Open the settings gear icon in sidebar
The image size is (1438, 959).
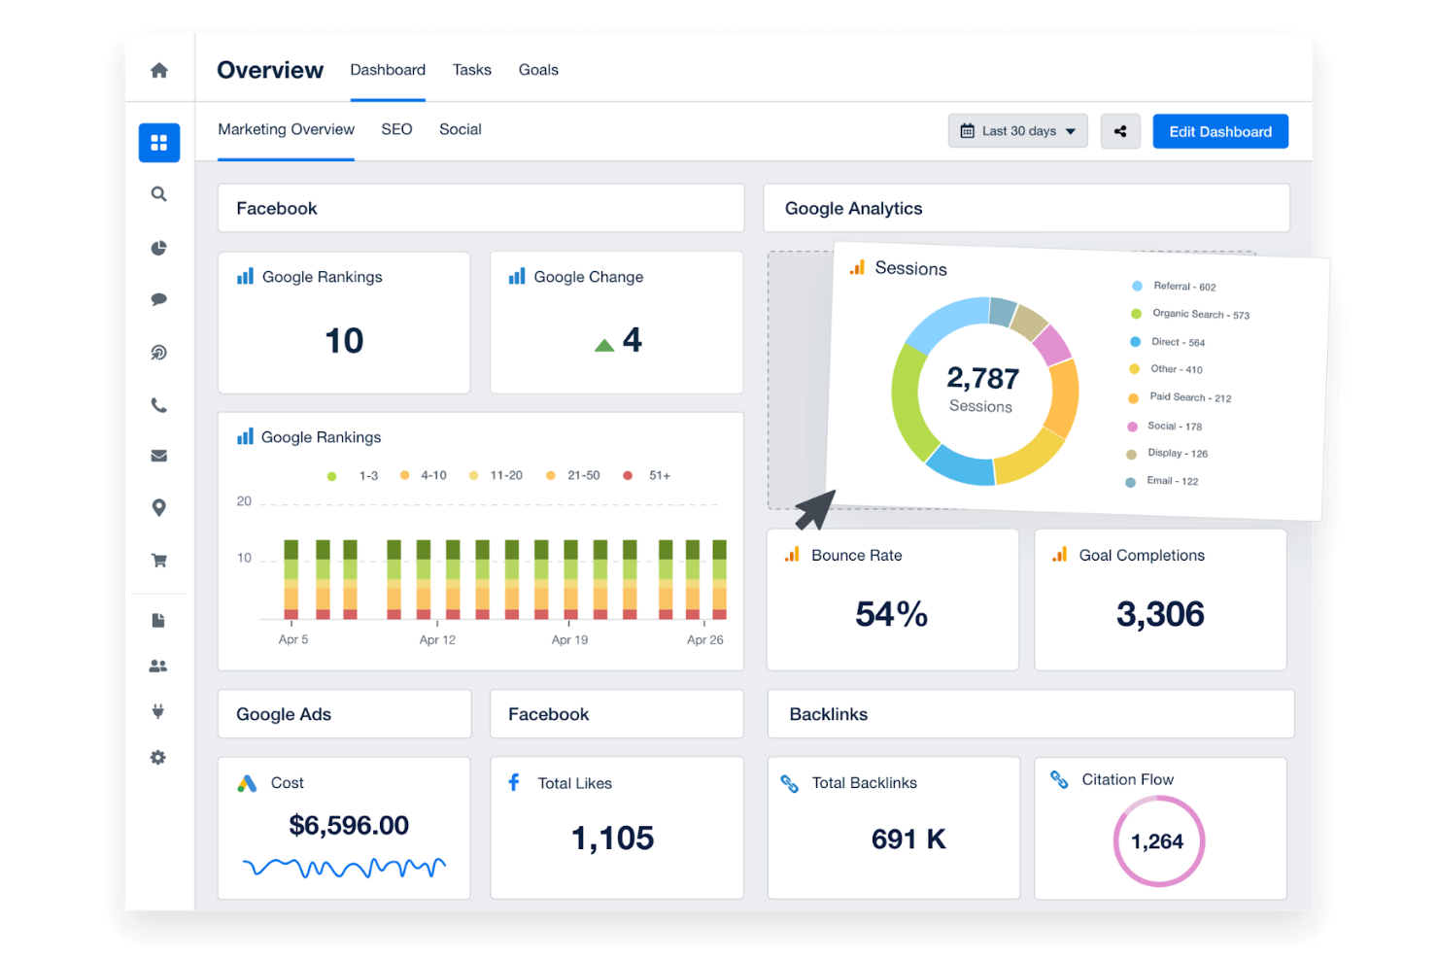click(x=158, y=757)
